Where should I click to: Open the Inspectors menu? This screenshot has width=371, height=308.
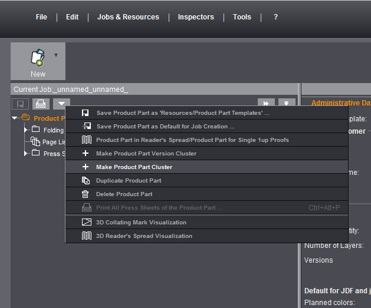(196, 17)
